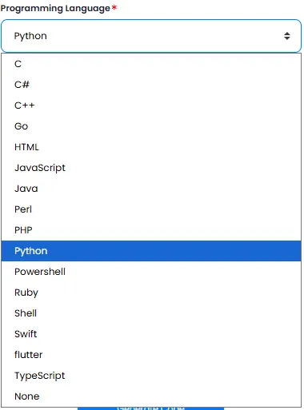
Task: Choose Ruby as the language
Action: [151, 293]
